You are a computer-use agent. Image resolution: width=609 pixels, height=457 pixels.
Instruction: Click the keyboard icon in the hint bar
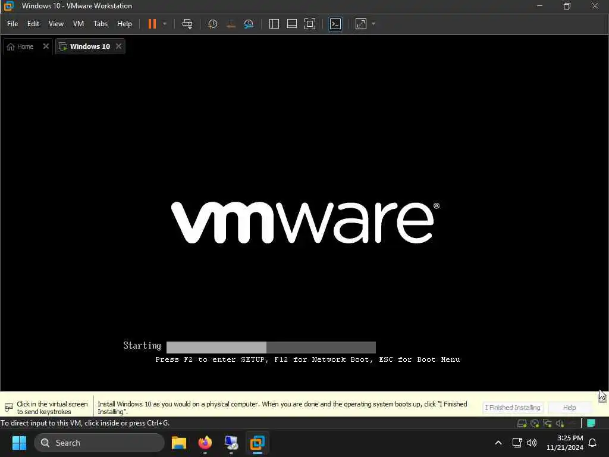[x=8, y=408]
